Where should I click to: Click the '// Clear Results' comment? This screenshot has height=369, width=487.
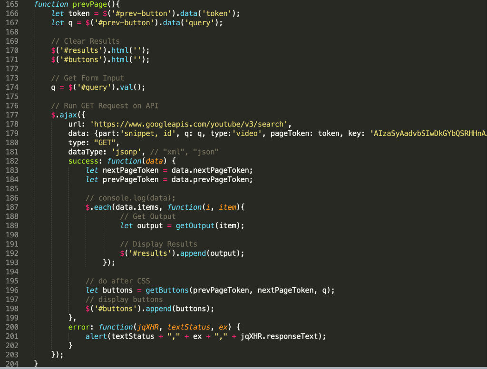(86, 41)
